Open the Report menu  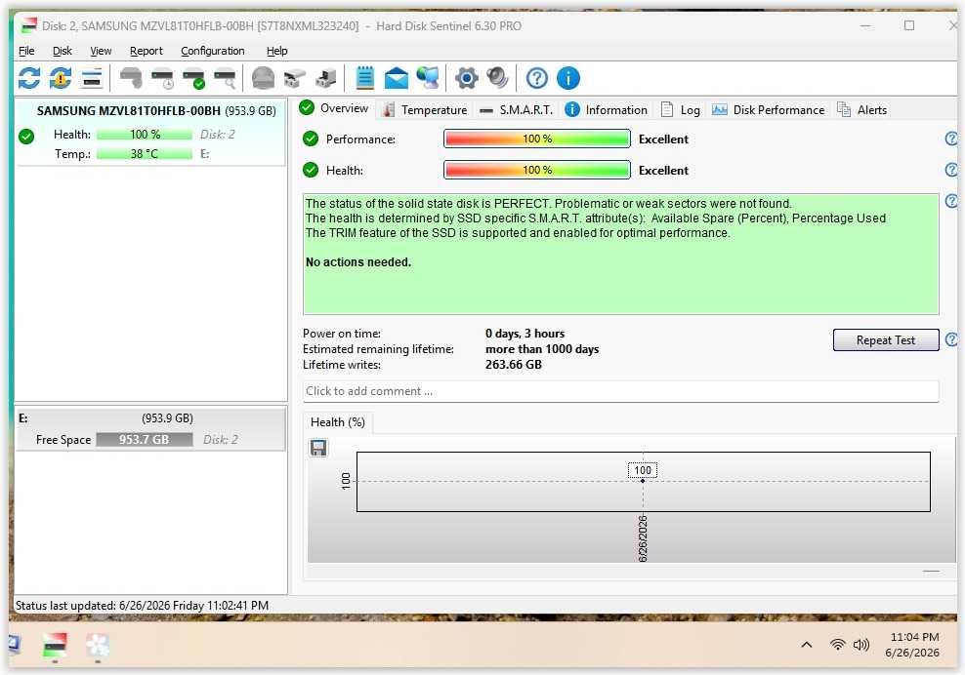[147, 51]
